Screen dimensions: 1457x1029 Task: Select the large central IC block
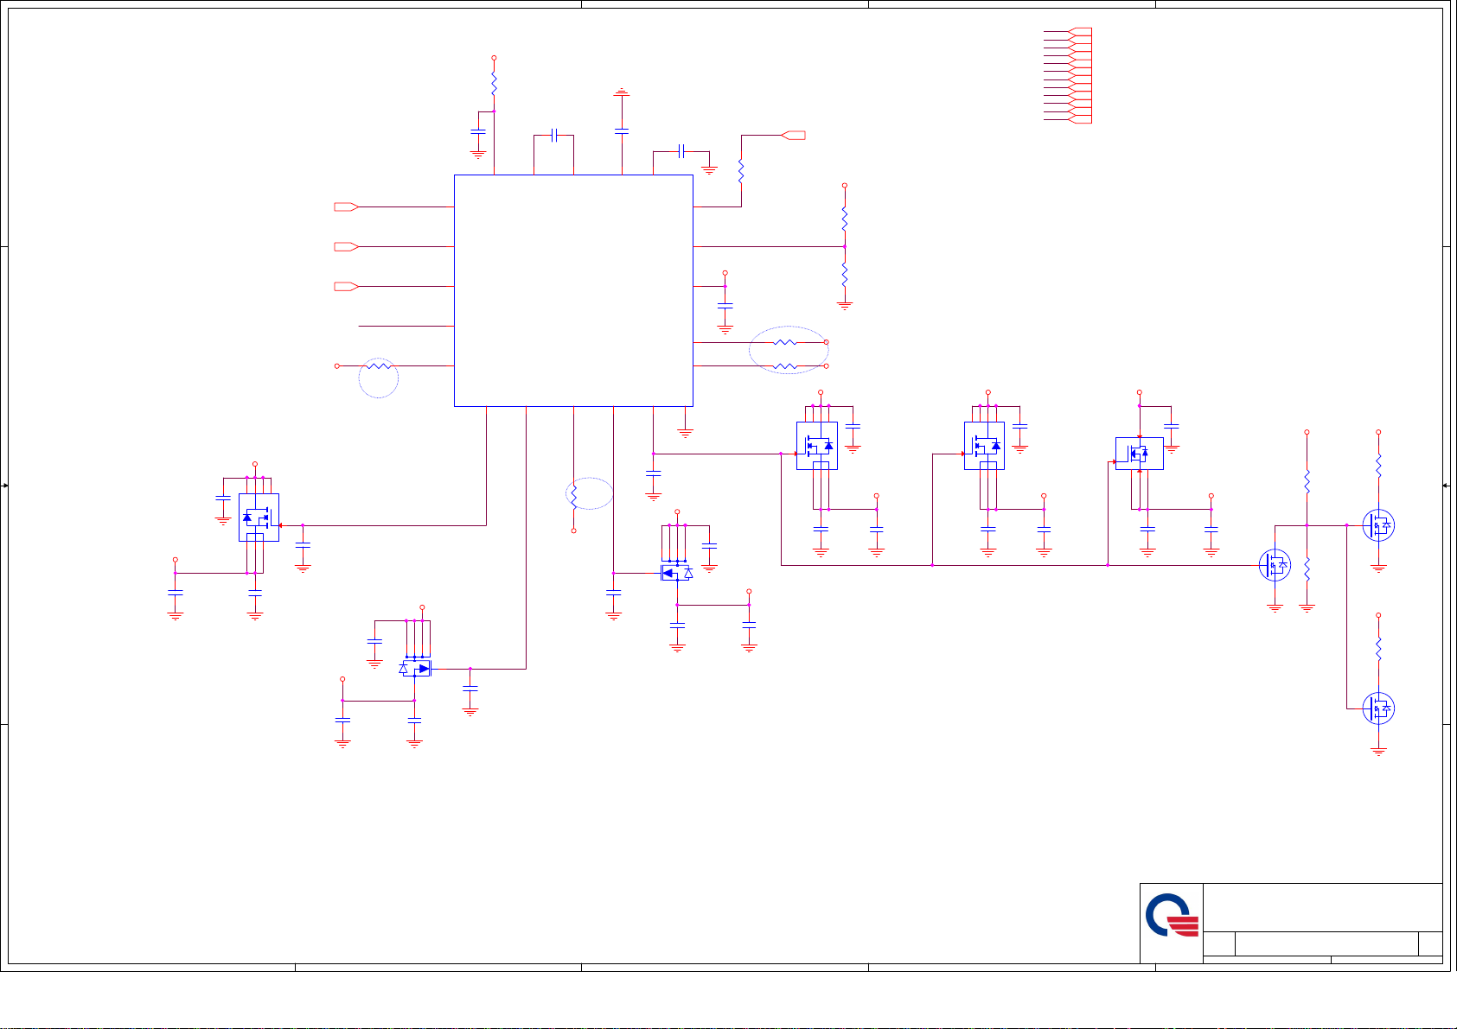click(573, 290)
